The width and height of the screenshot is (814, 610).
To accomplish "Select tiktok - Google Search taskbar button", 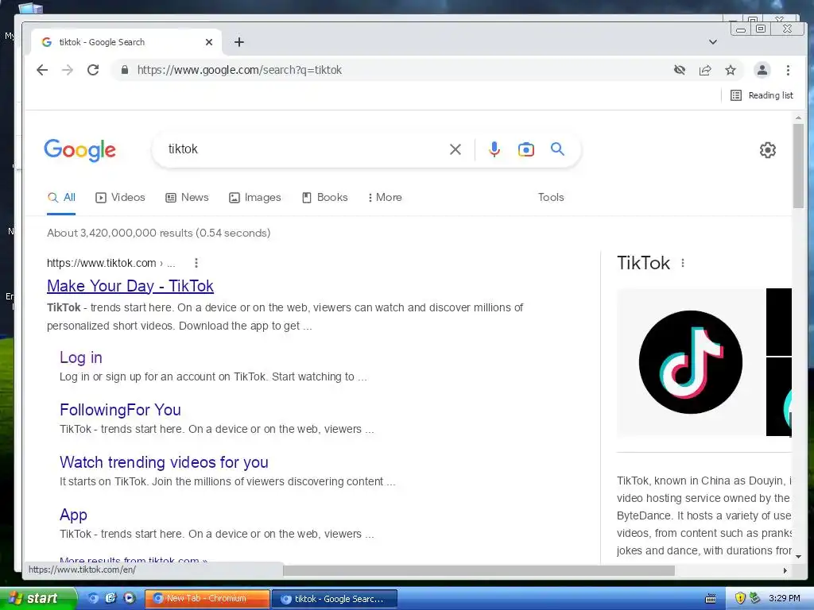I will (335, 599).
